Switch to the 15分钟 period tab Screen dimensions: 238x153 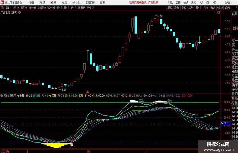pyautogui.click(x=32, y=8)
